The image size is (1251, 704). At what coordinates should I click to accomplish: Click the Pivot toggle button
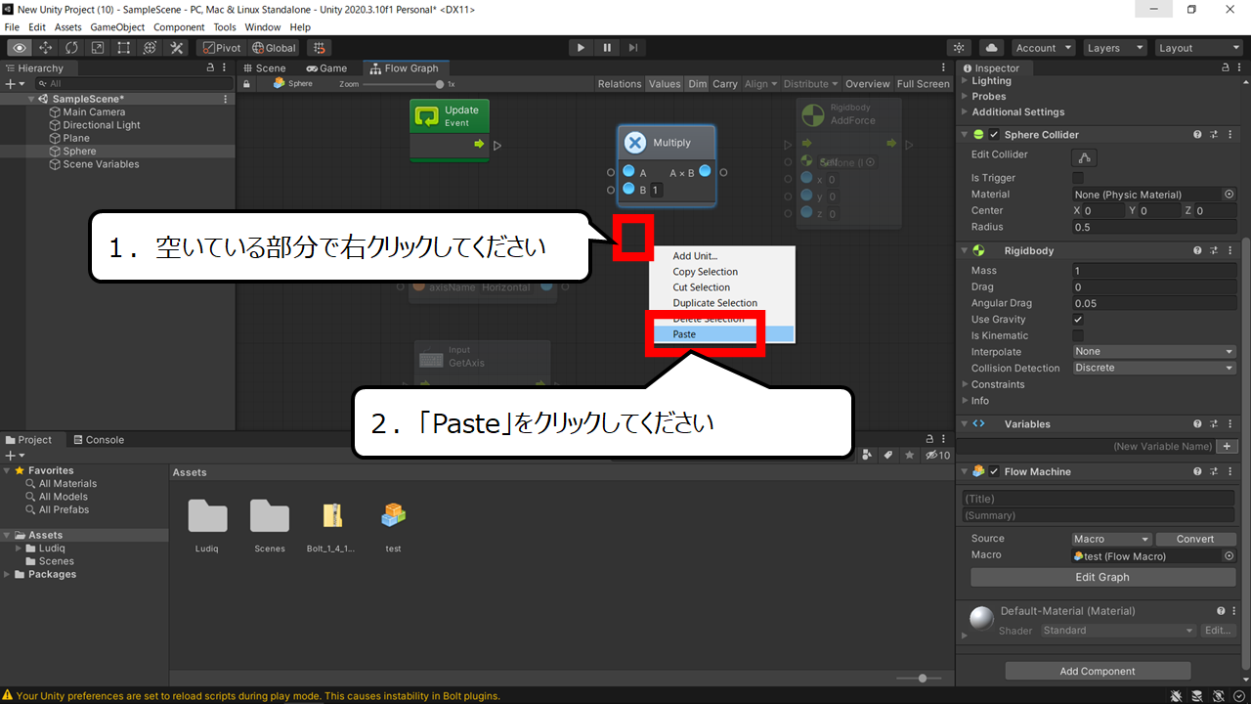point(221,48)
